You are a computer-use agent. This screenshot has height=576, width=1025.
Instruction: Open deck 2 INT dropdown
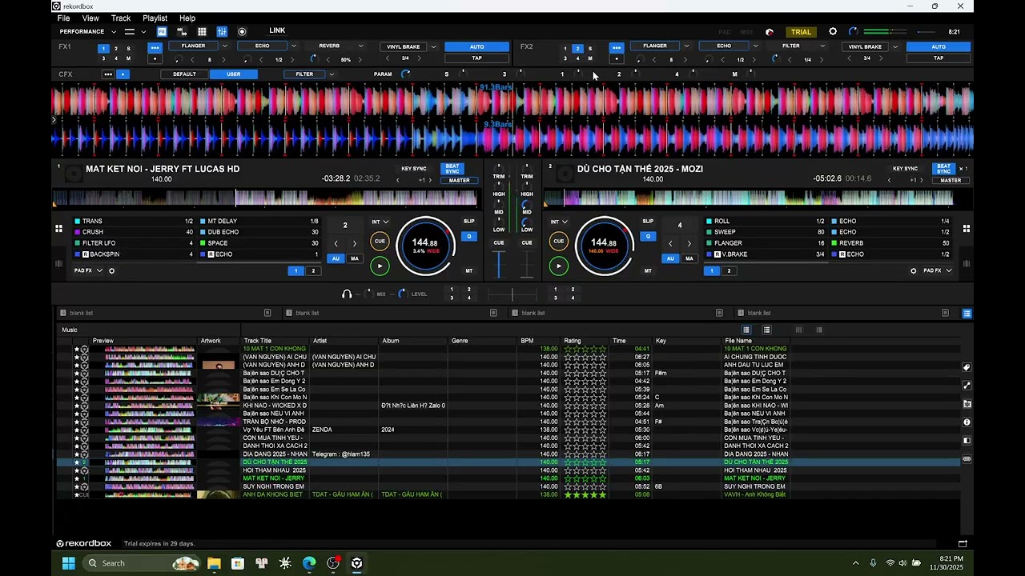559,222
